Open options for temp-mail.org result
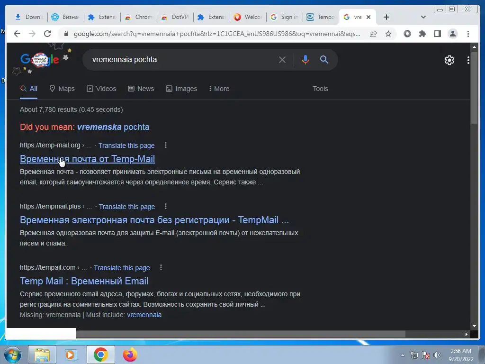 [166, 145]
